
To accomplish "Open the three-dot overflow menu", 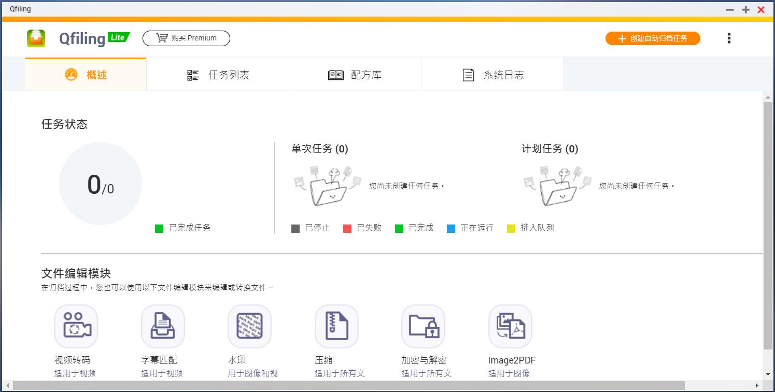I will click(729, 38).
